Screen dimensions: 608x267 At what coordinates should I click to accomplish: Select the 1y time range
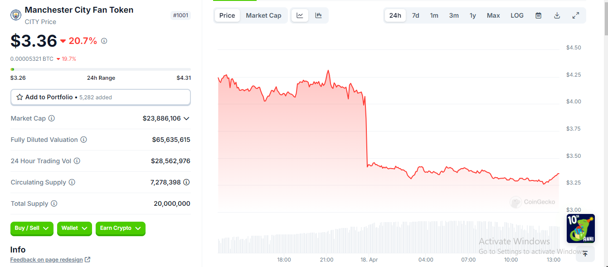coord(472,15)
